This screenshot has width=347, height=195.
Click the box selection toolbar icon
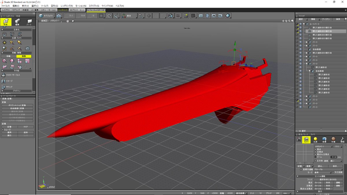click(101, 16)
